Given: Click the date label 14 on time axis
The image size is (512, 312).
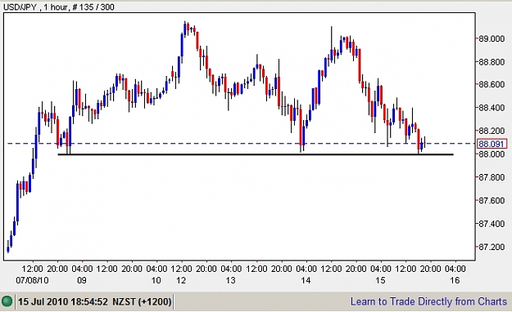Looking at the screenshot, I should point(306,280).
